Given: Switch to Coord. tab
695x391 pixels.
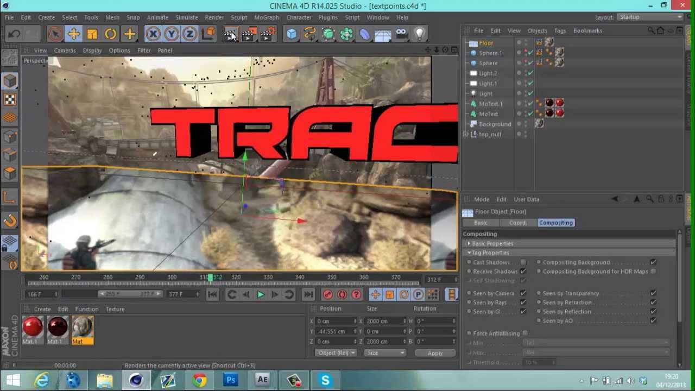Looking at the screenshot, I should 518,223.
